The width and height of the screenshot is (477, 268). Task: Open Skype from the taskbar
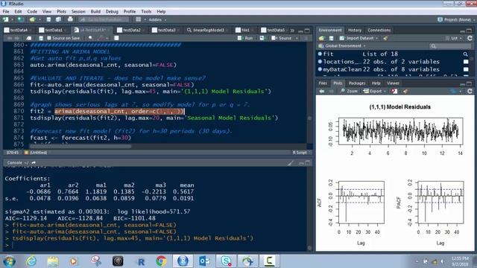pyautogui.click(x=226, y=261)
